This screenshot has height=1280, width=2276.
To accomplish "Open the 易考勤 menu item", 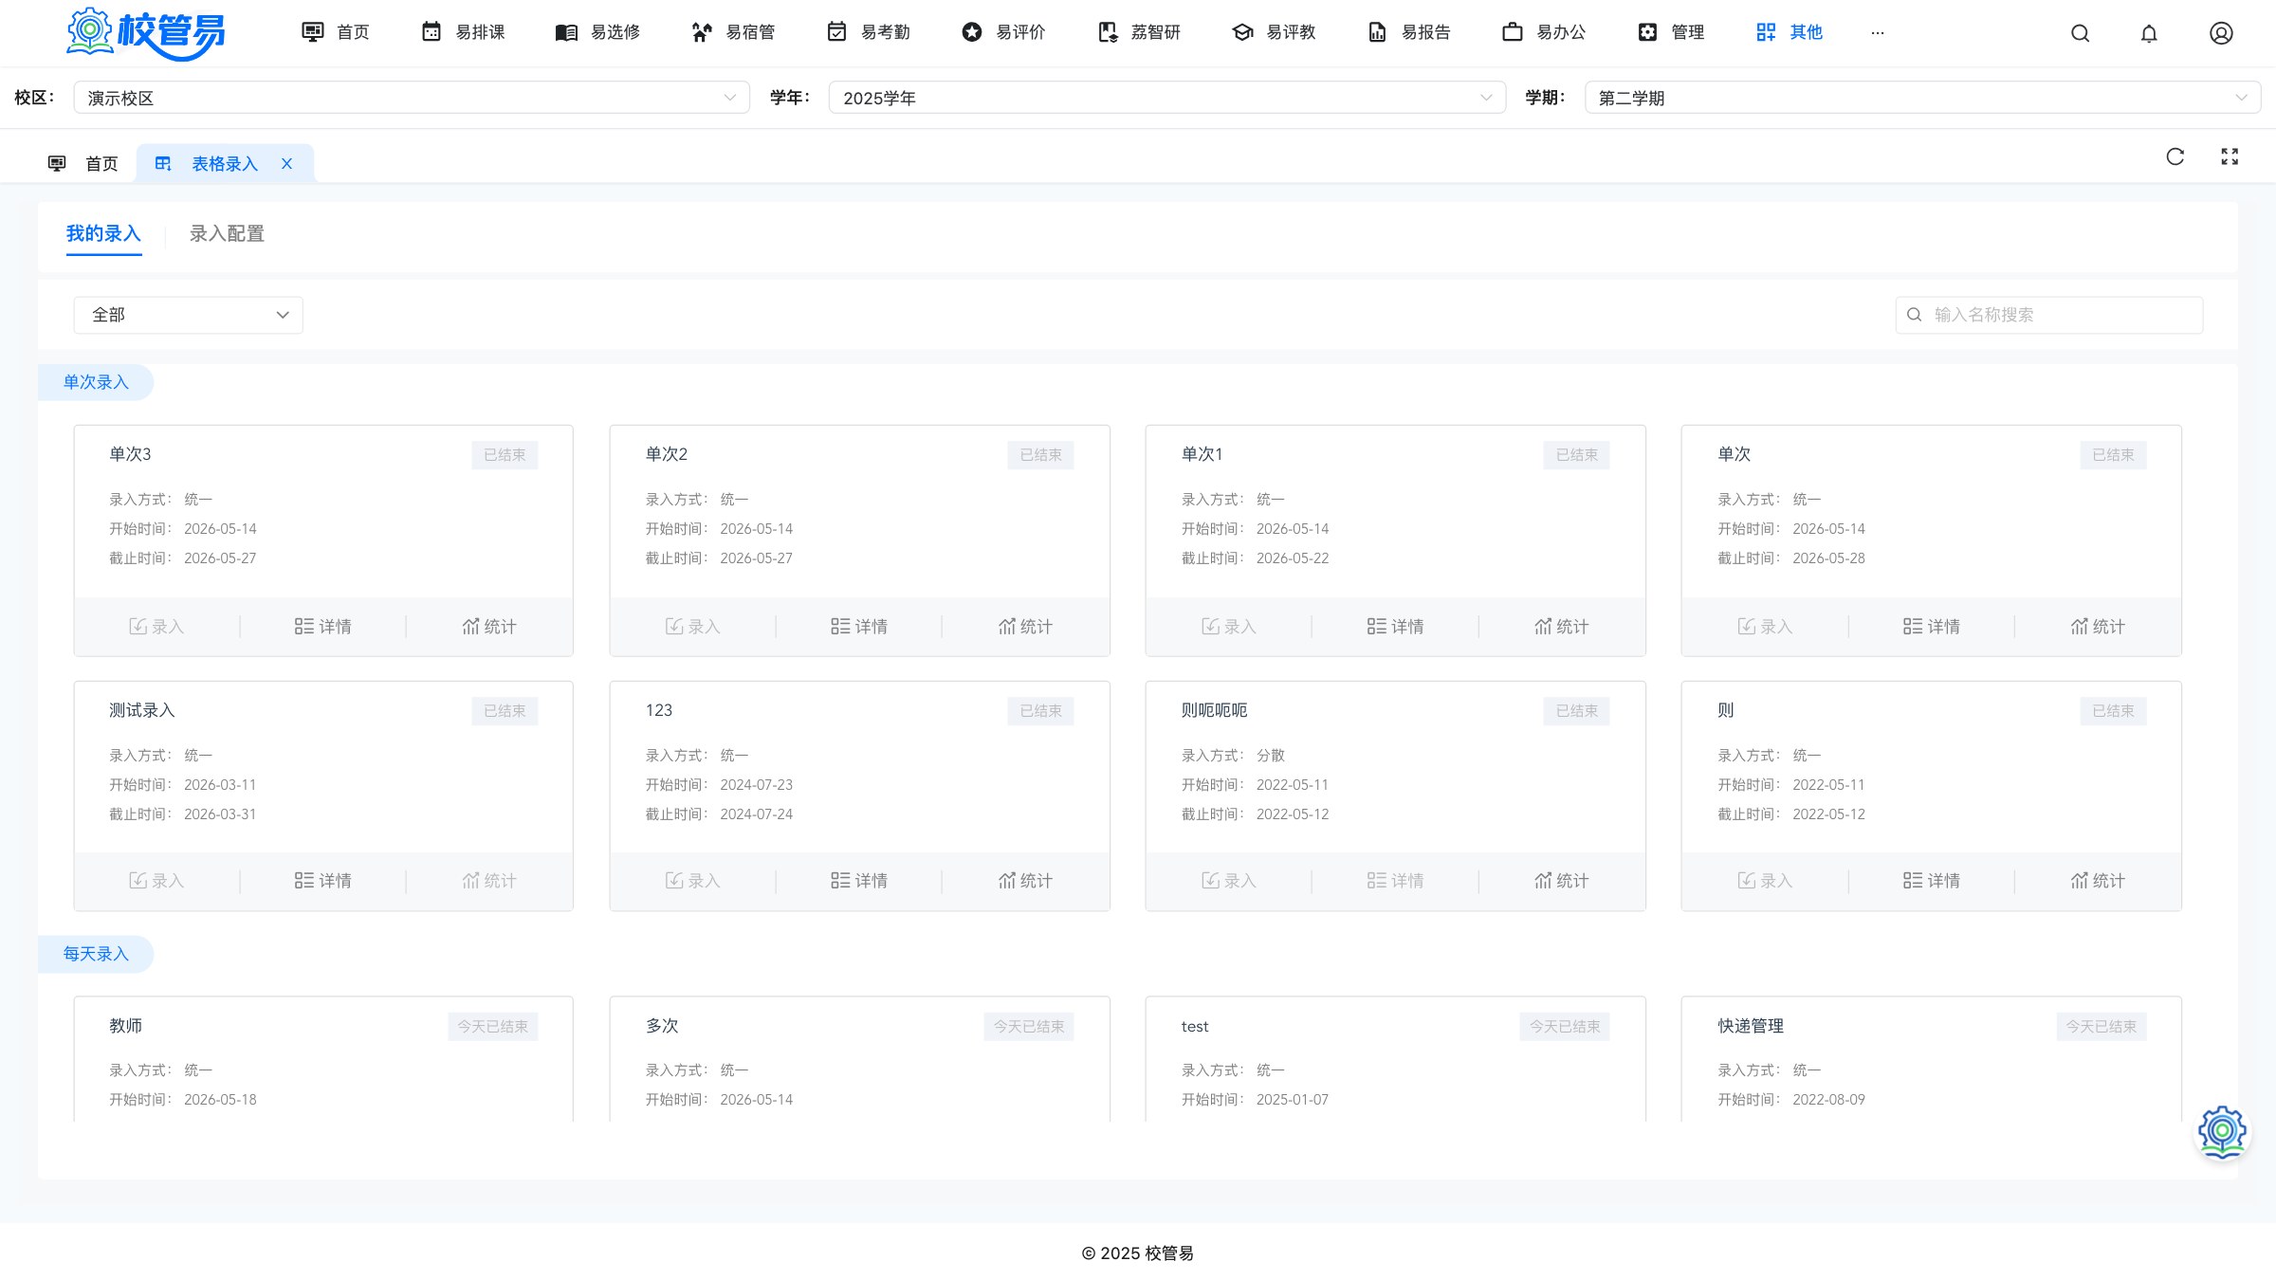I will click(868, 32).
